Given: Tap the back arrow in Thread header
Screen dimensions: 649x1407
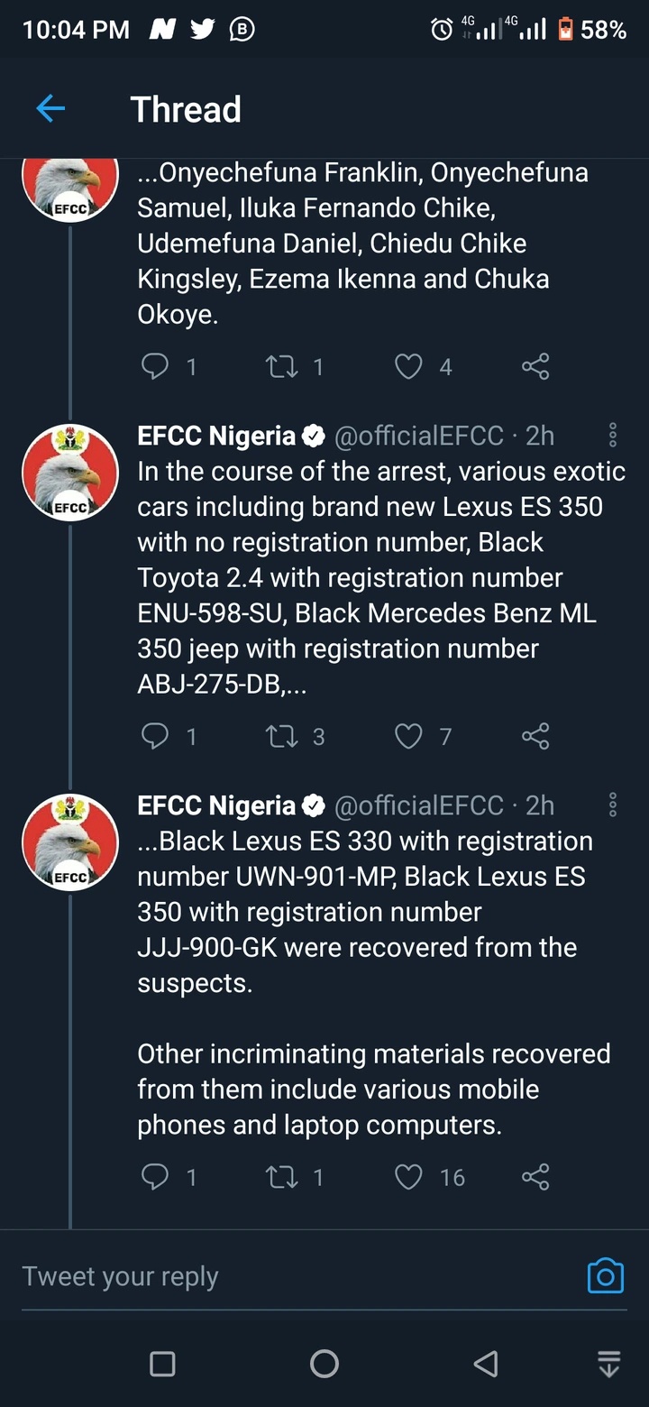Looking at the screenshot, I should (50, 109).
